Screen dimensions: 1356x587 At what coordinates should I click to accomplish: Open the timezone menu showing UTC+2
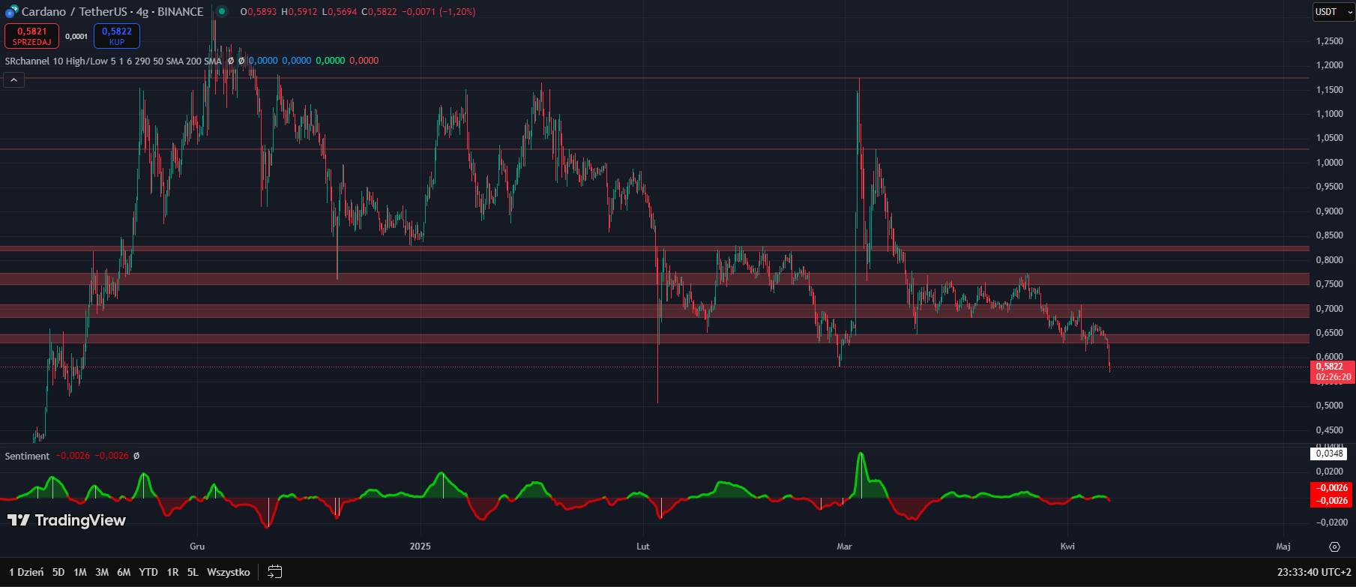pyautogui.click(x=1314, y=572)
